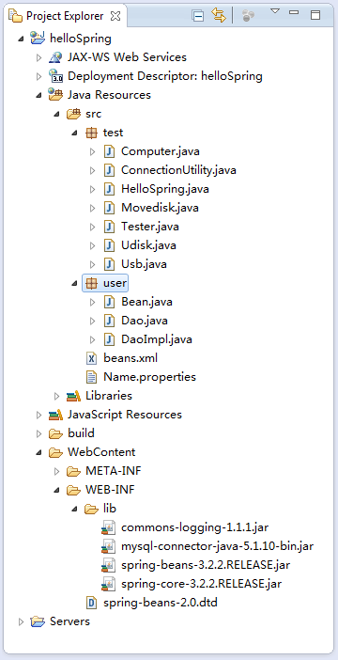Collapse the helloSpring project node

coord(21,39)
